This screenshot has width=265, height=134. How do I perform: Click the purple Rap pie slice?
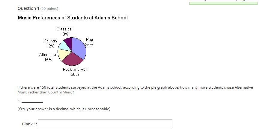[x=79, y=48]
